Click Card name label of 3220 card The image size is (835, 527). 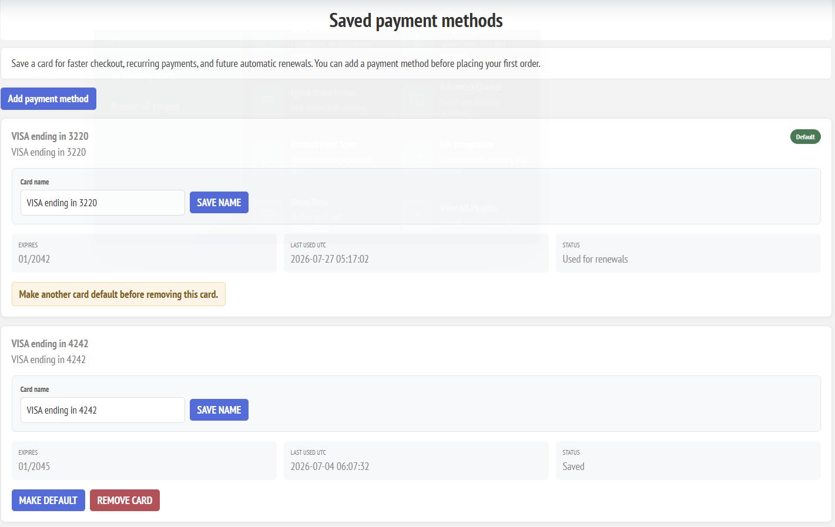(35, 182)
